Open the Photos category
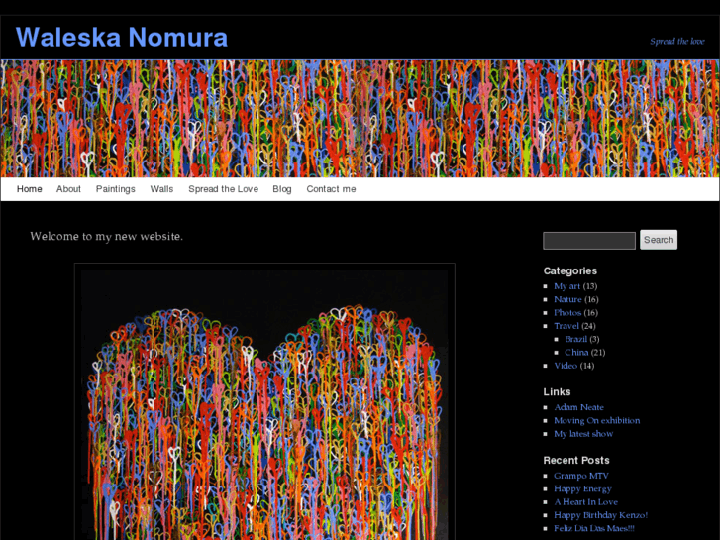This screenshot has height=540, width=720. [x=567, y=313]
